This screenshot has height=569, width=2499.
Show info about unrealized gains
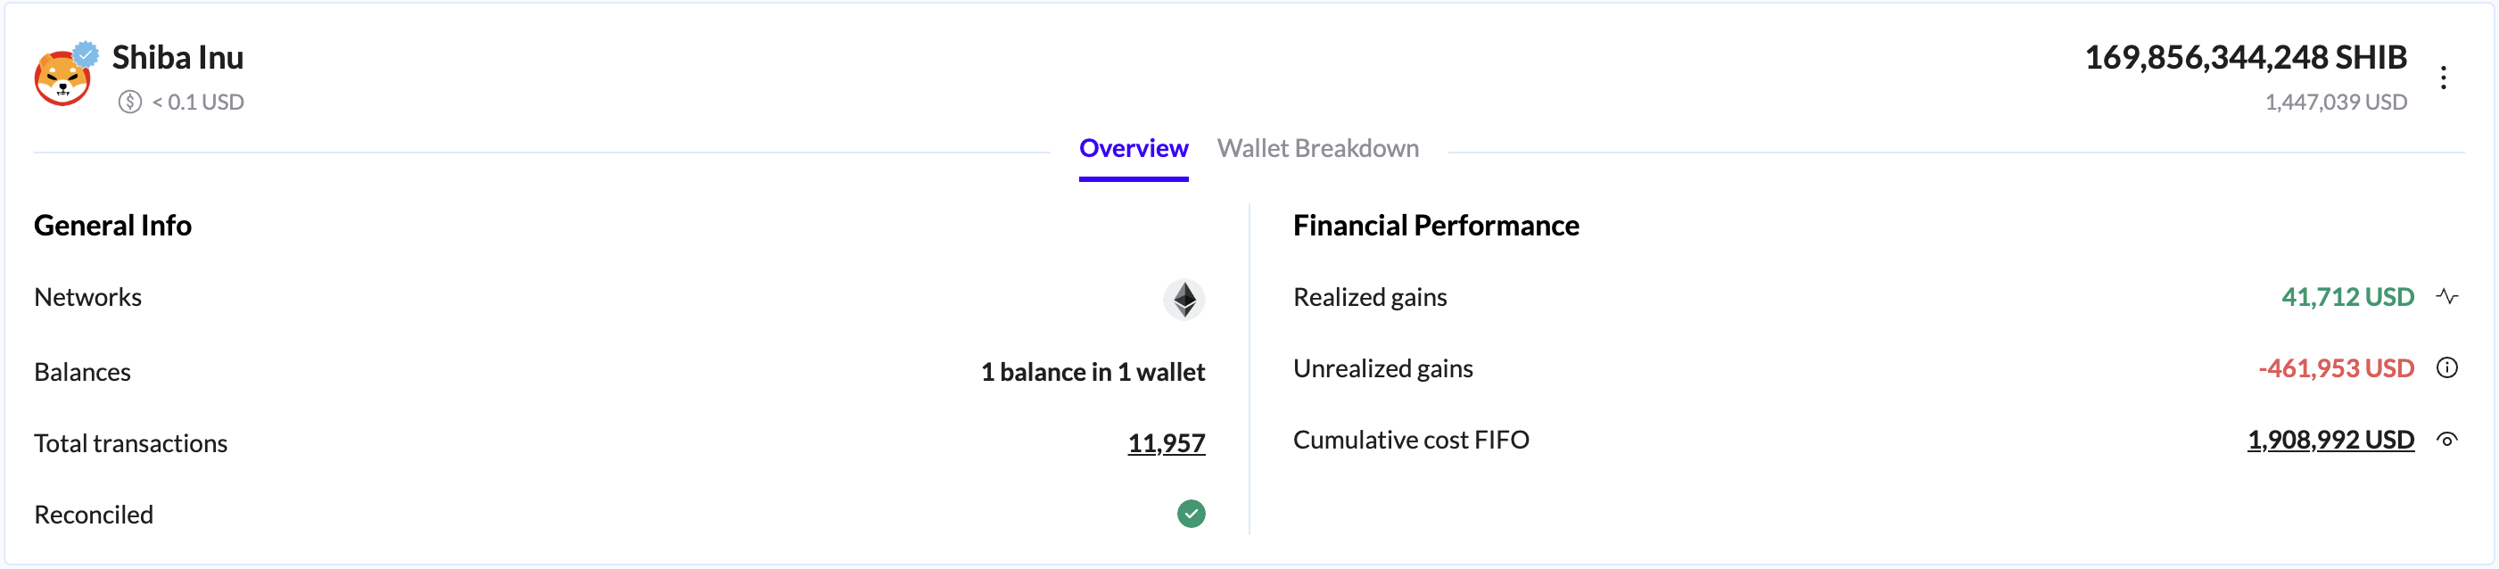pos(2446,368)
